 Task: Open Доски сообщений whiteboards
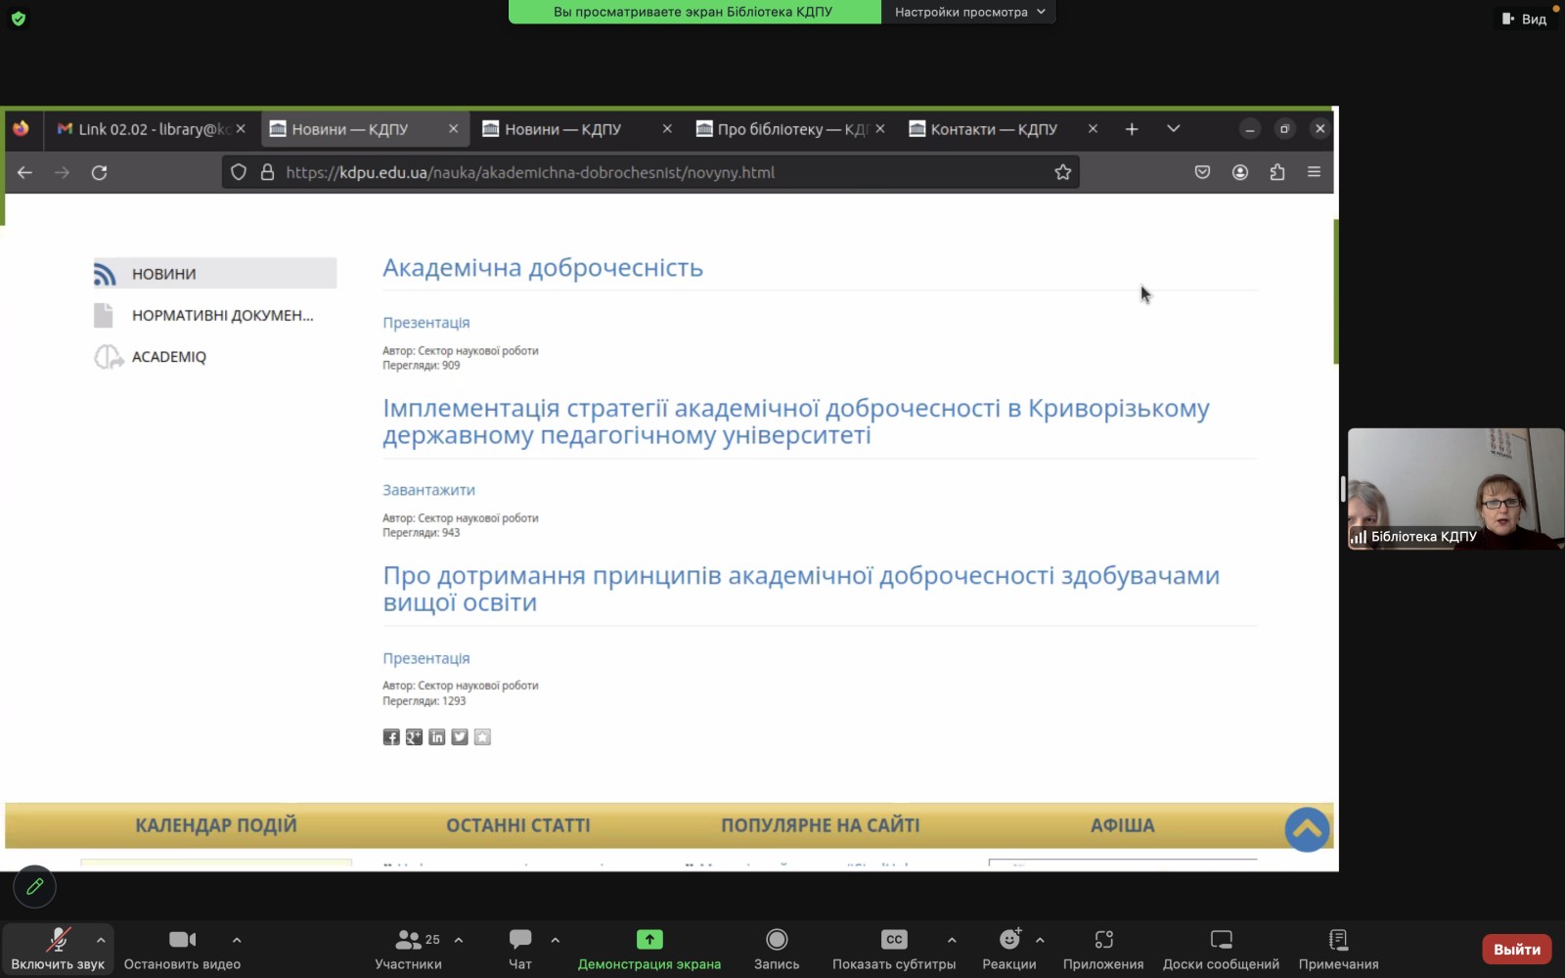click(x=1221, y=950)
